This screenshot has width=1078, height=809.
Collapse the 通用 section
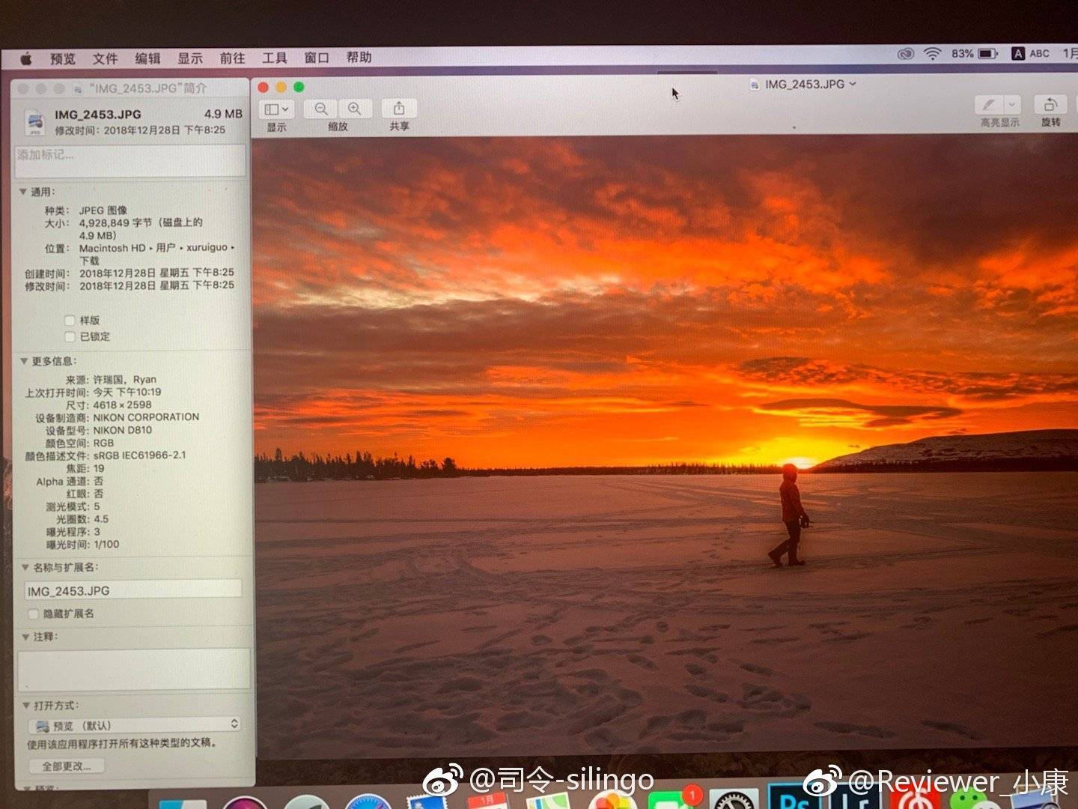(x=23, y=193)
